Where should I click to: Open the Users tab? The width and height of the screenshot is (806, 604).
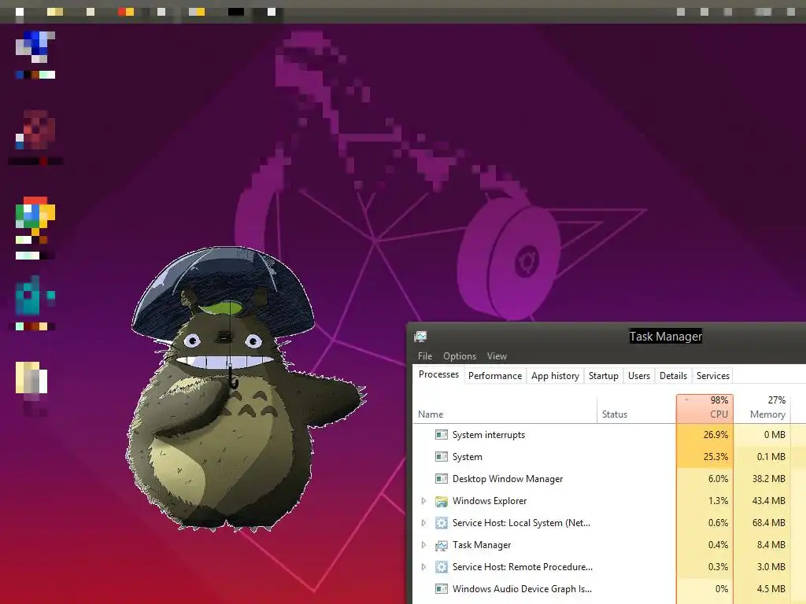(x=639, y=375)
